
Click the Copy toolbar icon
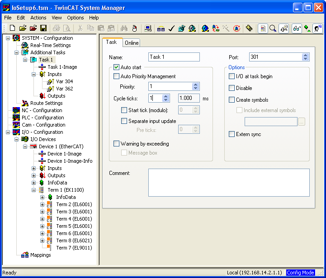point(90,28)
